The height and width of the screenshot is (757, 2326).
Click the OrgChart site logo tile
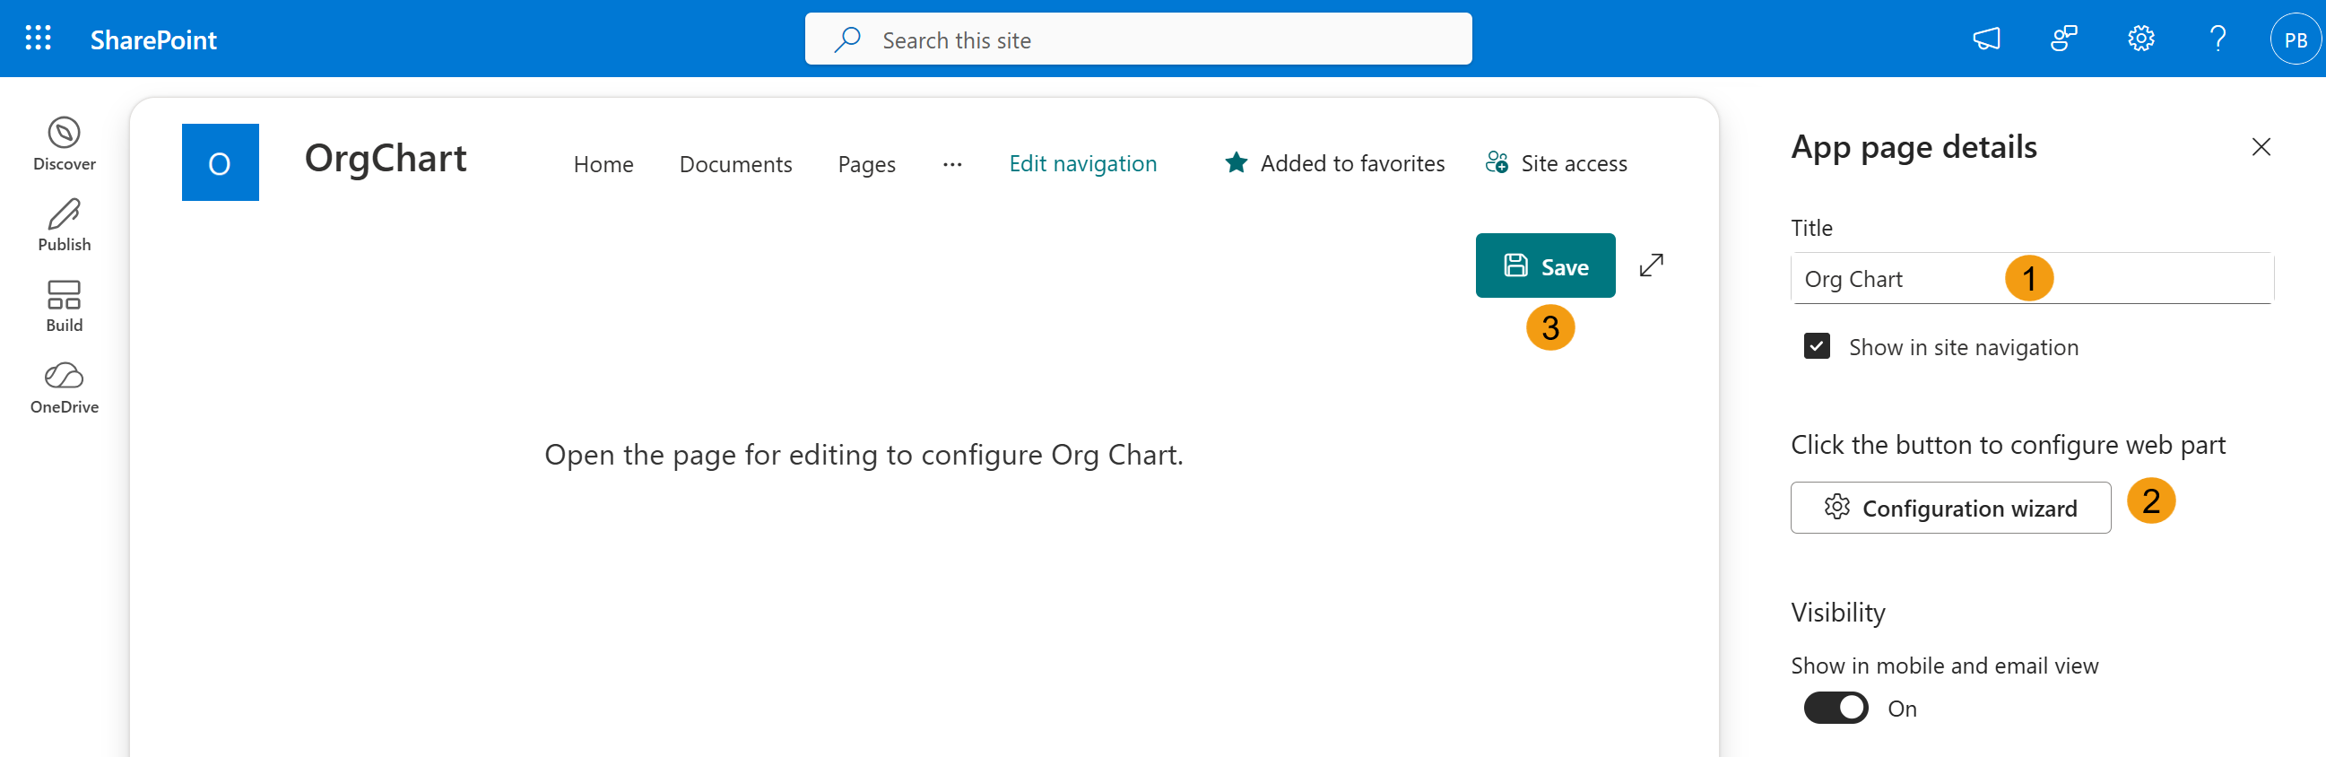pyautogui.click(x=221, y=162)
